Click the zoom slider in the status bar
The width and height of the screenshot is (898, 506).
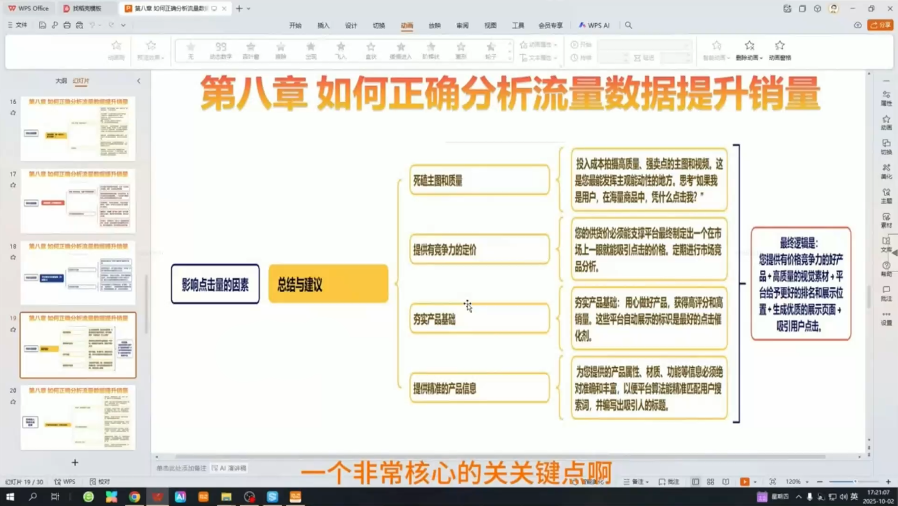tap(854, 482)
